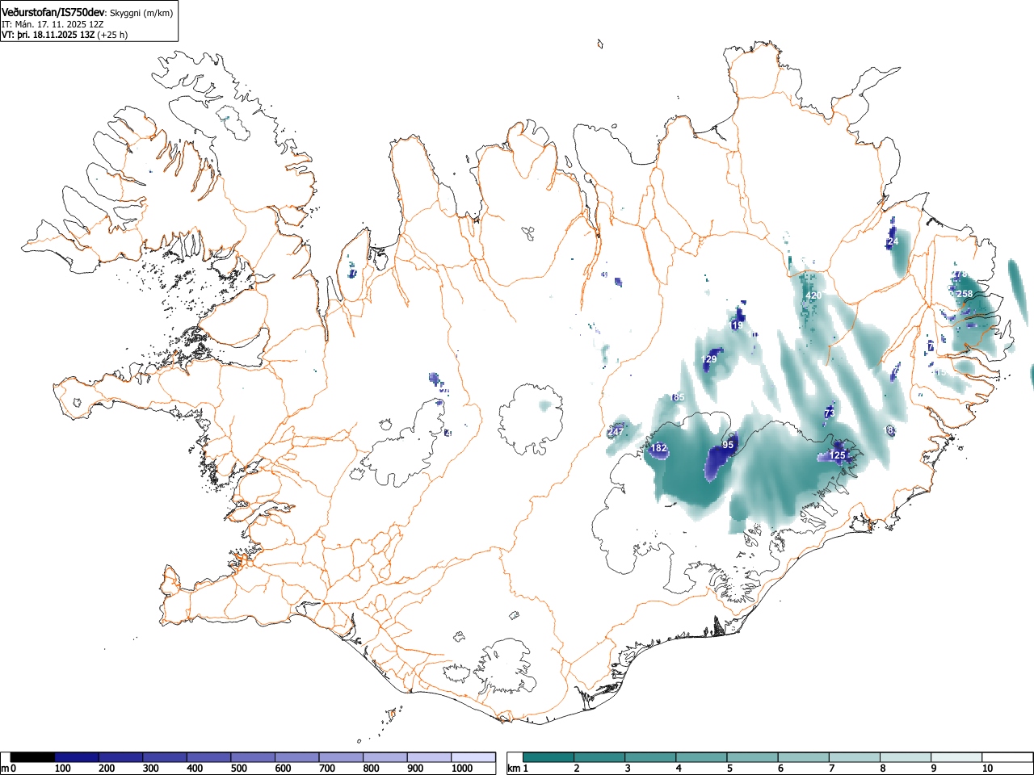Viewport: 1034px width, 775px height.
Task: Click the '420' visibility value on the map
Action: 813,295
